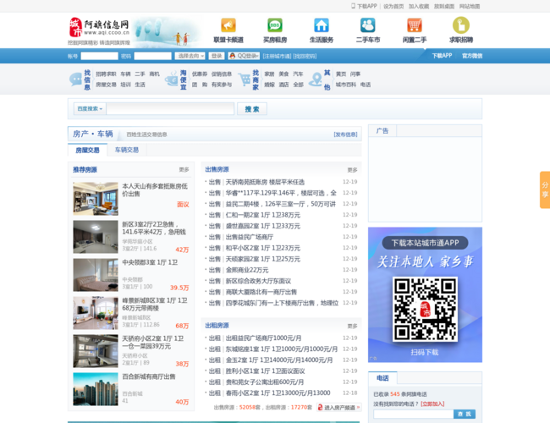
Task: Open the 金熙商业22万元 listing
Action: coord(247,270)
